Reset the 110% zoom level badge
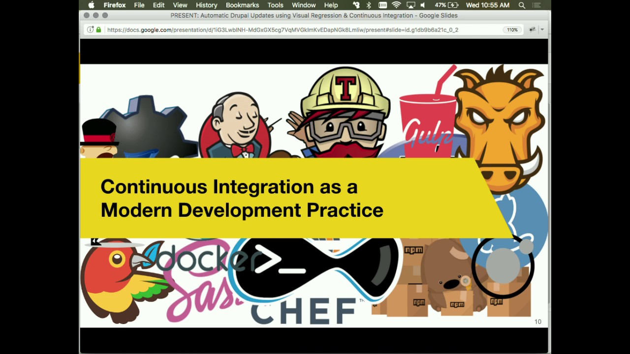The image size is (630, 354). pyautogui.click(x=512, y=29)
